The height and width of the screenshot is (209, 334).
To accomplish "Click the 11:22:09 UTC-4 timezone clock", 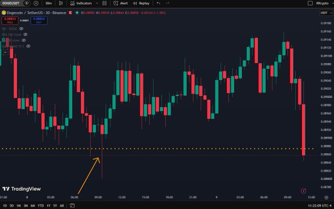I will tap(320, 206).
